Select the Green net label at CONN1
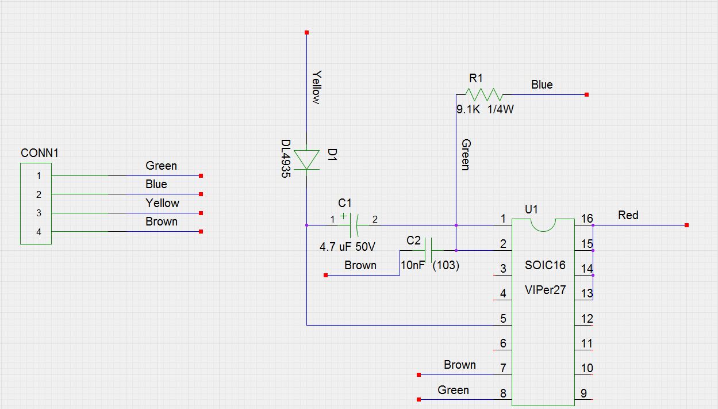Viewport: 718px width, 409px height. [x=161, y=166]
